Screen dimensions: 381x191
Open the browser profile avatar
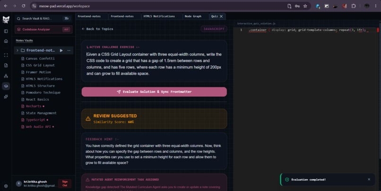(x=367, y=6)
